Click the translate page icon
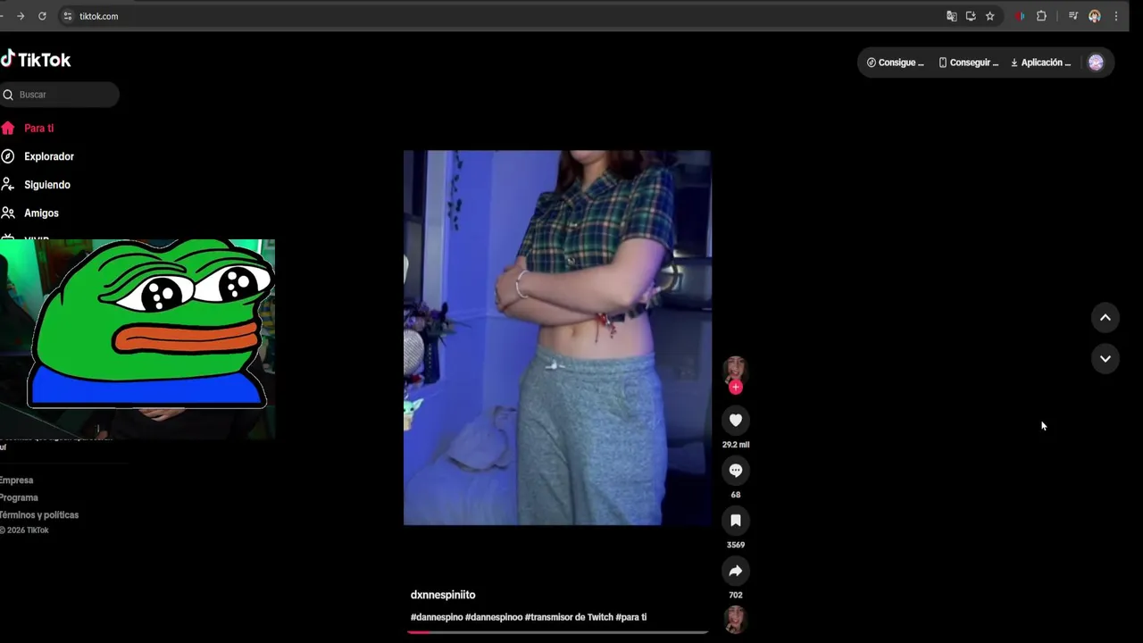The image size is (1143, 643). [951, 16]
